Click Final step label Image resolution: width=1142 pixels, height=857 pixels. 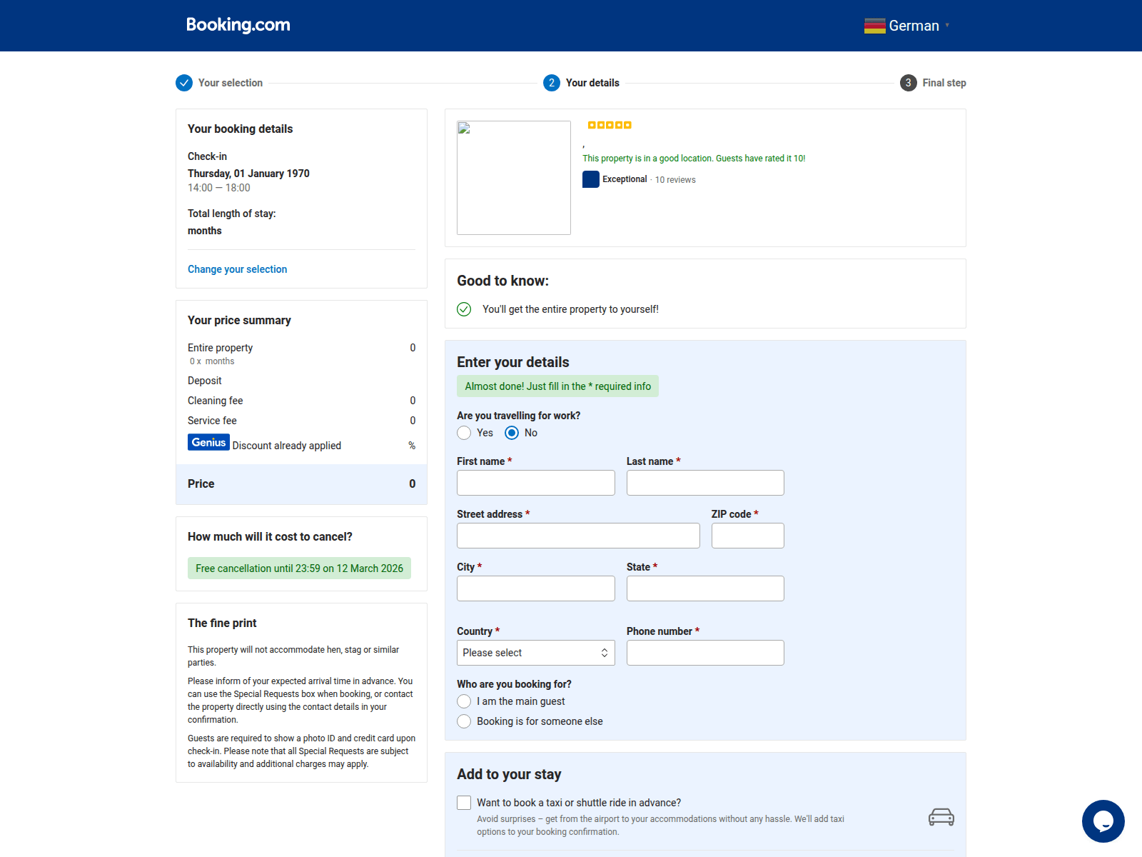click(x=944, y=83)
